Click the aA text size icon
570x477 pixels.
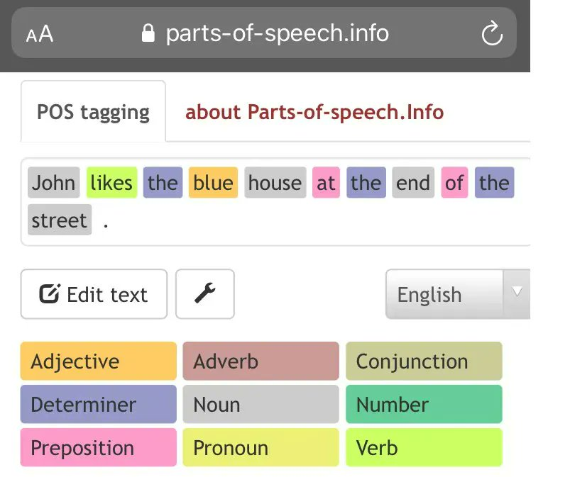click(x=38, y=33)
